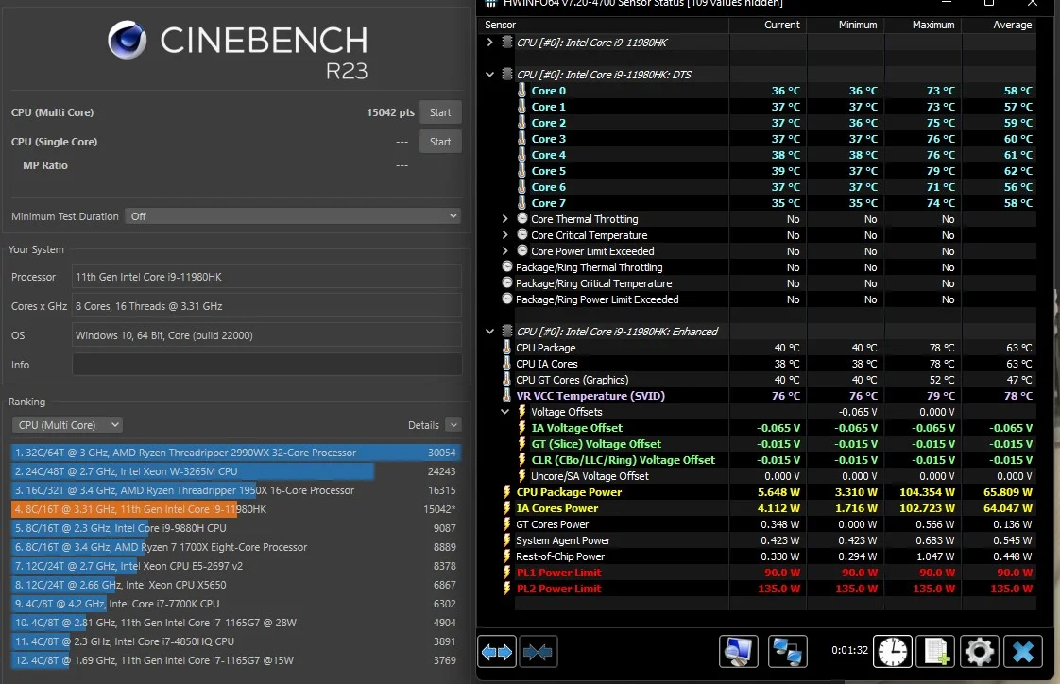Click the OS field showing Windows 10
1060x684 pixels.
[x=267, y=335]
